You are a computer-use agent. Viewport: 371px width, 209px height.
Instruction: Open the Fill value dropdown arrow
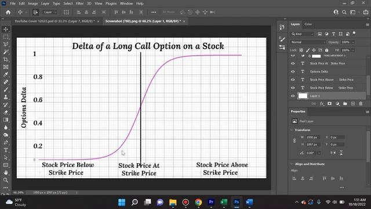(x=353, y=51)
